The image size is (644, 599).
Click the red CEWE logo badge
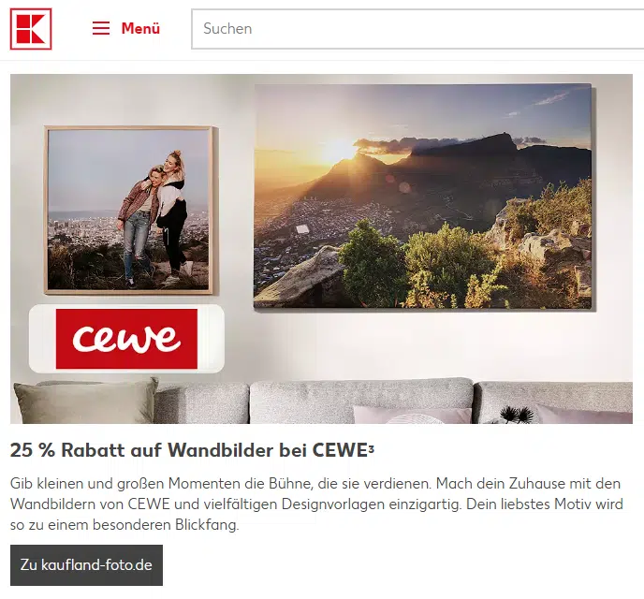coord(126,339)
